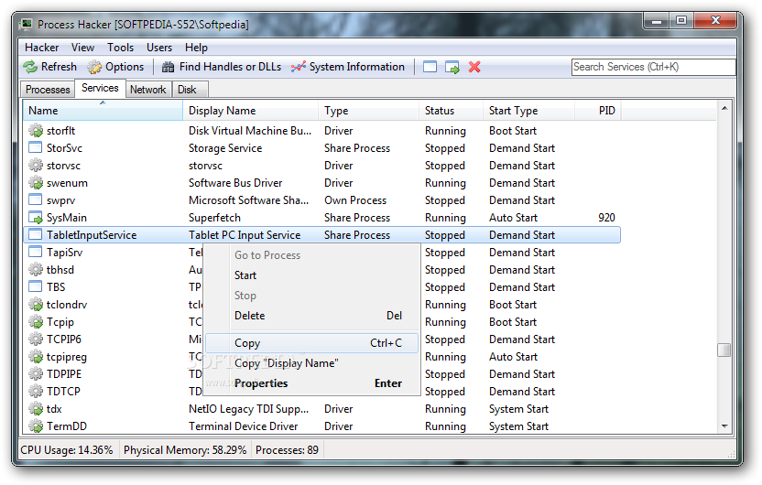The image size is (762, 485).
Task: Click the vertical scrollbar thumb
Action: (x=724, y=350)
